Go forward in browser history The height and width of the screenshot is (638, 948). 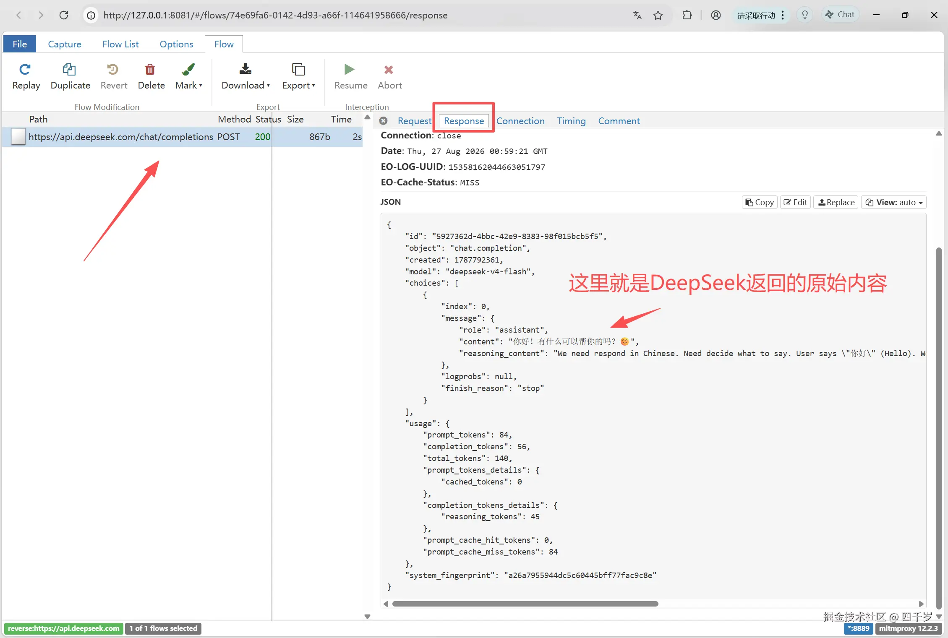tap(41, 15)
